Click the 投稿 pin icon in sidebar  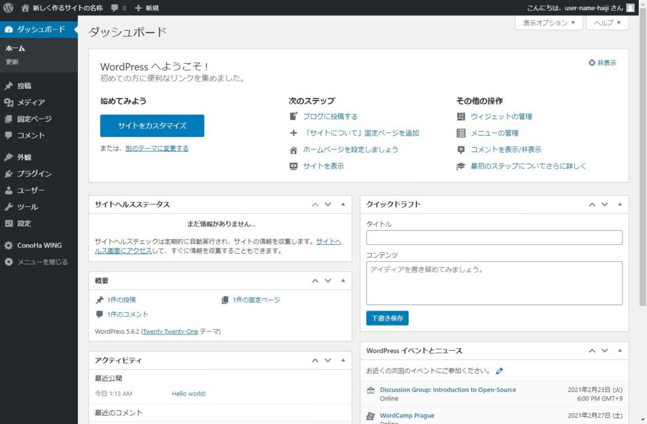9,86
